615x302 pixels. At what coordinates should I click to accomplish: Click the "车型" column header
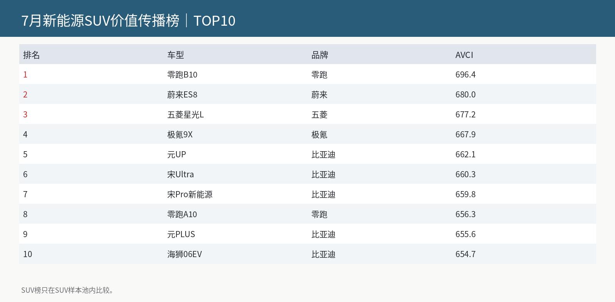[176, 55]
